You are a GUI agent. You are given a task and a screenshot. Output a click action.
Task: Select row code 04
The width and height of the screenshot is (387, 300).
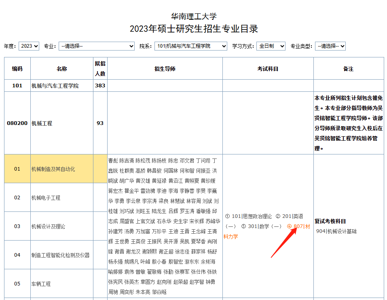pyautogui.click(x=17, y=255)
